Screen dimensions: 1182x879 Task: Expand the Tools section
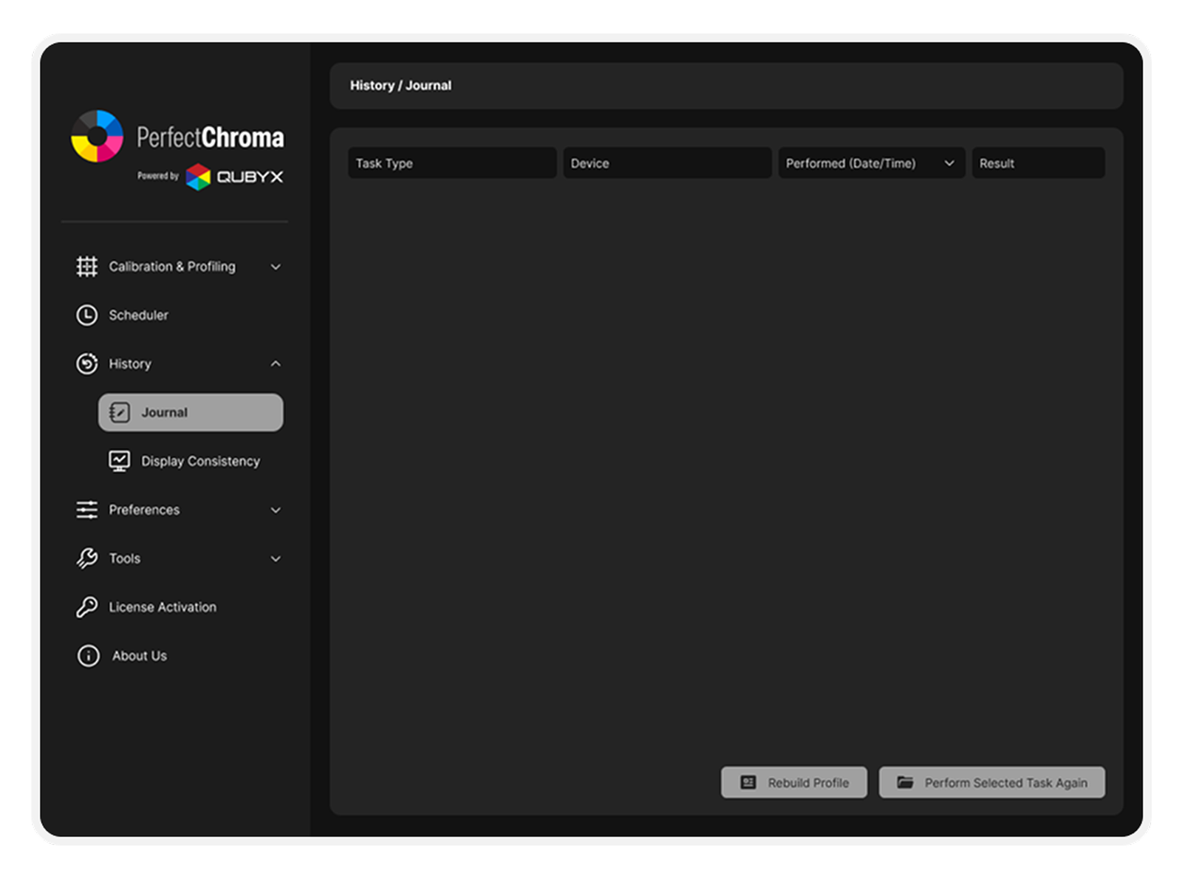tap(276, 558)
